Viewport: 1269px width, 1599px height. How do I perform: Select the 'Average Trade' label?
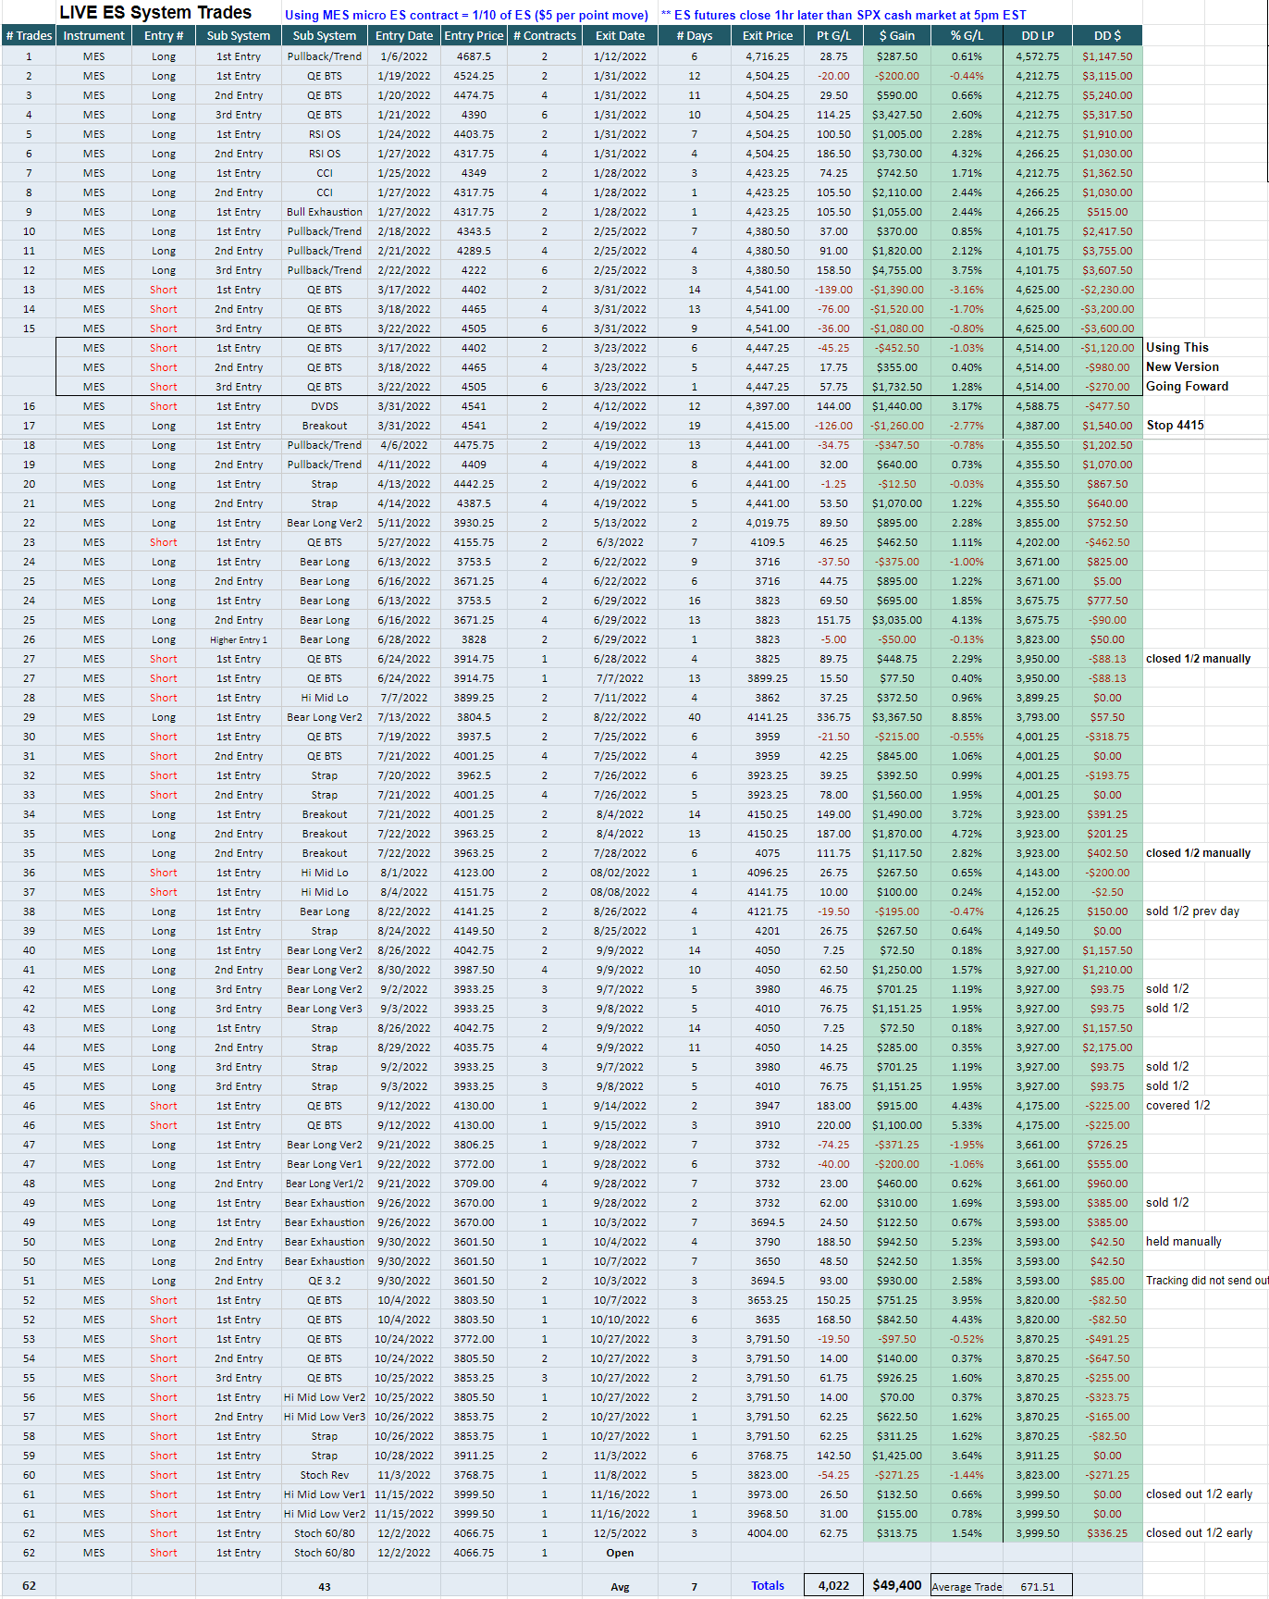tap(967, 1588)
